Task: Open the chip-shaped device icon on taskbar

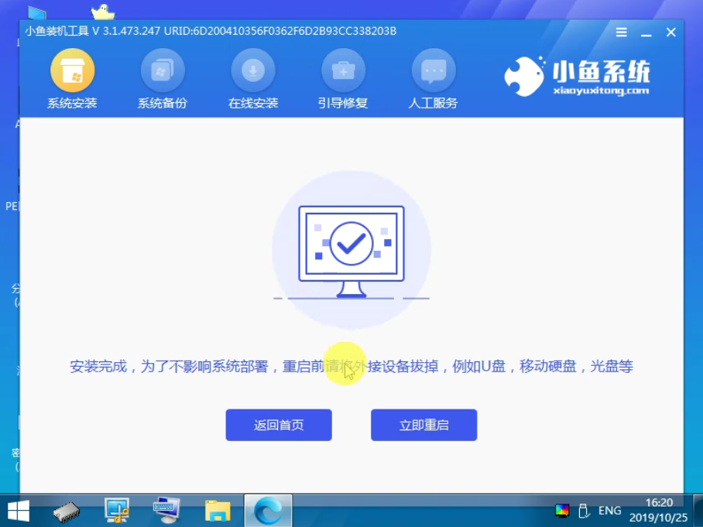Action: tap(67, 511)
